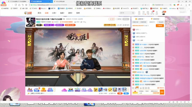Open the activity icon with the orange badge

[37, 90]
